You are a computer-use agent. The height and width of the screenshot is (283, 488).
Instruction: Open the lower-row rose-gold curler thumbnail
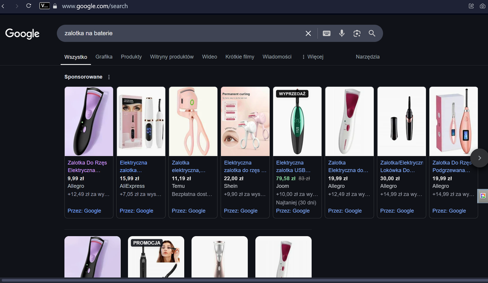click(220, 257)
